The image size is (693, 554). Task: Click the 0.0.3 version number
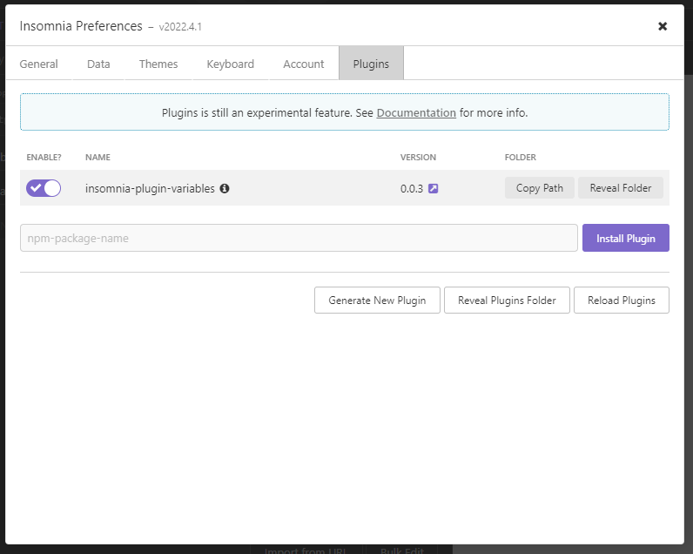(412, 189)
